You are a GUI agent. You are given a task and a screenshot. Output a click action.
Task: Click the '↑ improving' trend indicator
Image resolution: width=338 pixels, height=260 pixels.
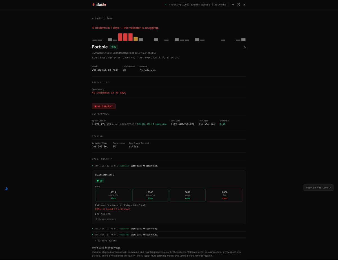[x=159, y=124]
